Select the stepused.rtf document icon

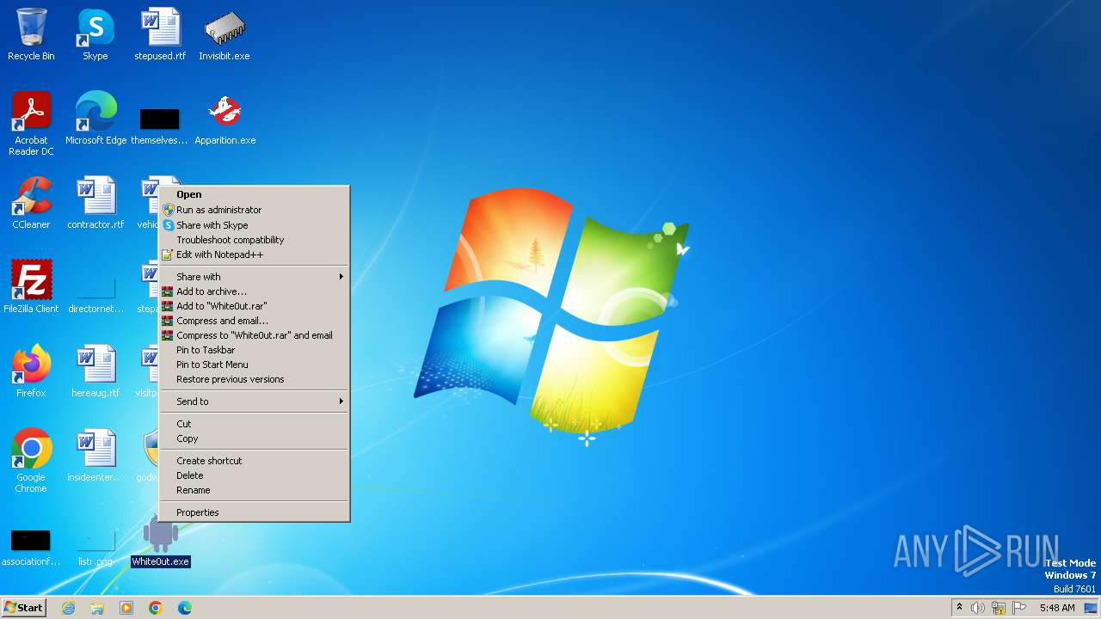pos(160,34)
